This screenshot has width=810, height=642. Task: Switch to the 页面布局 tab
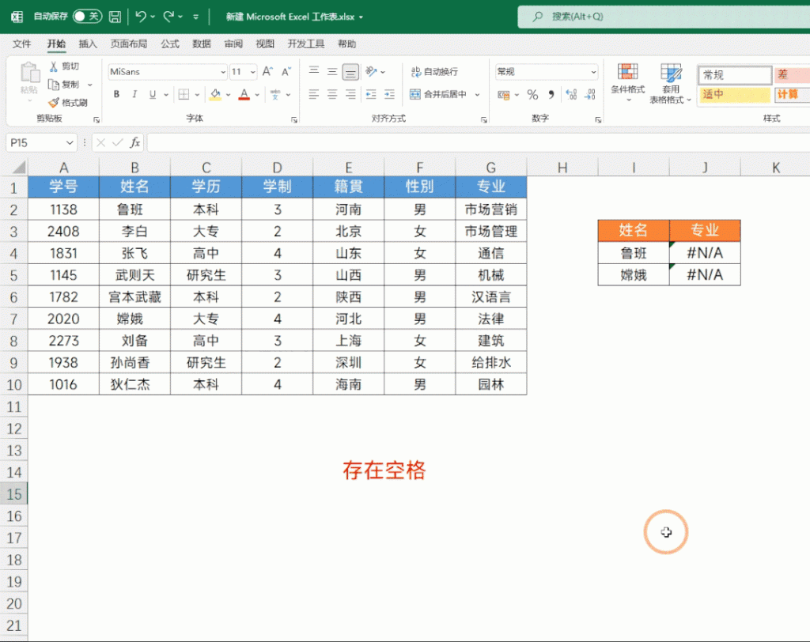[x=129, y=44]
